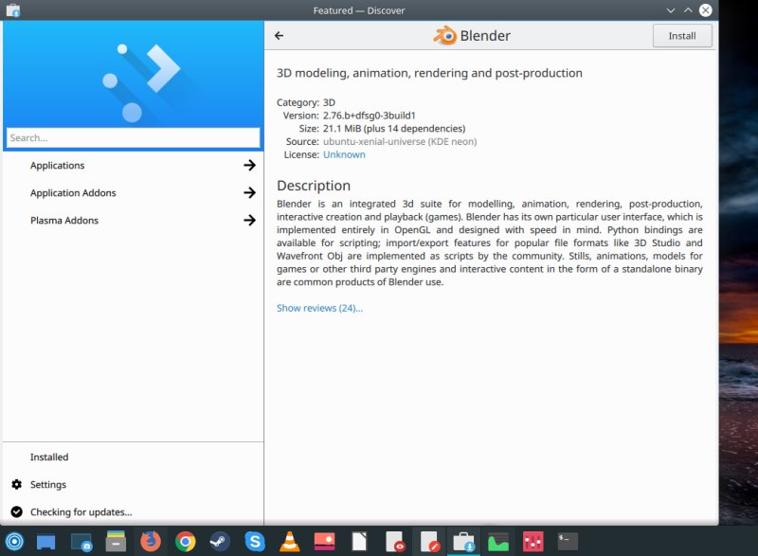758x556 pixels.
Task: Click the show desktop icon in taskbar
Action: pyautogui.click(x=45, y=542)
